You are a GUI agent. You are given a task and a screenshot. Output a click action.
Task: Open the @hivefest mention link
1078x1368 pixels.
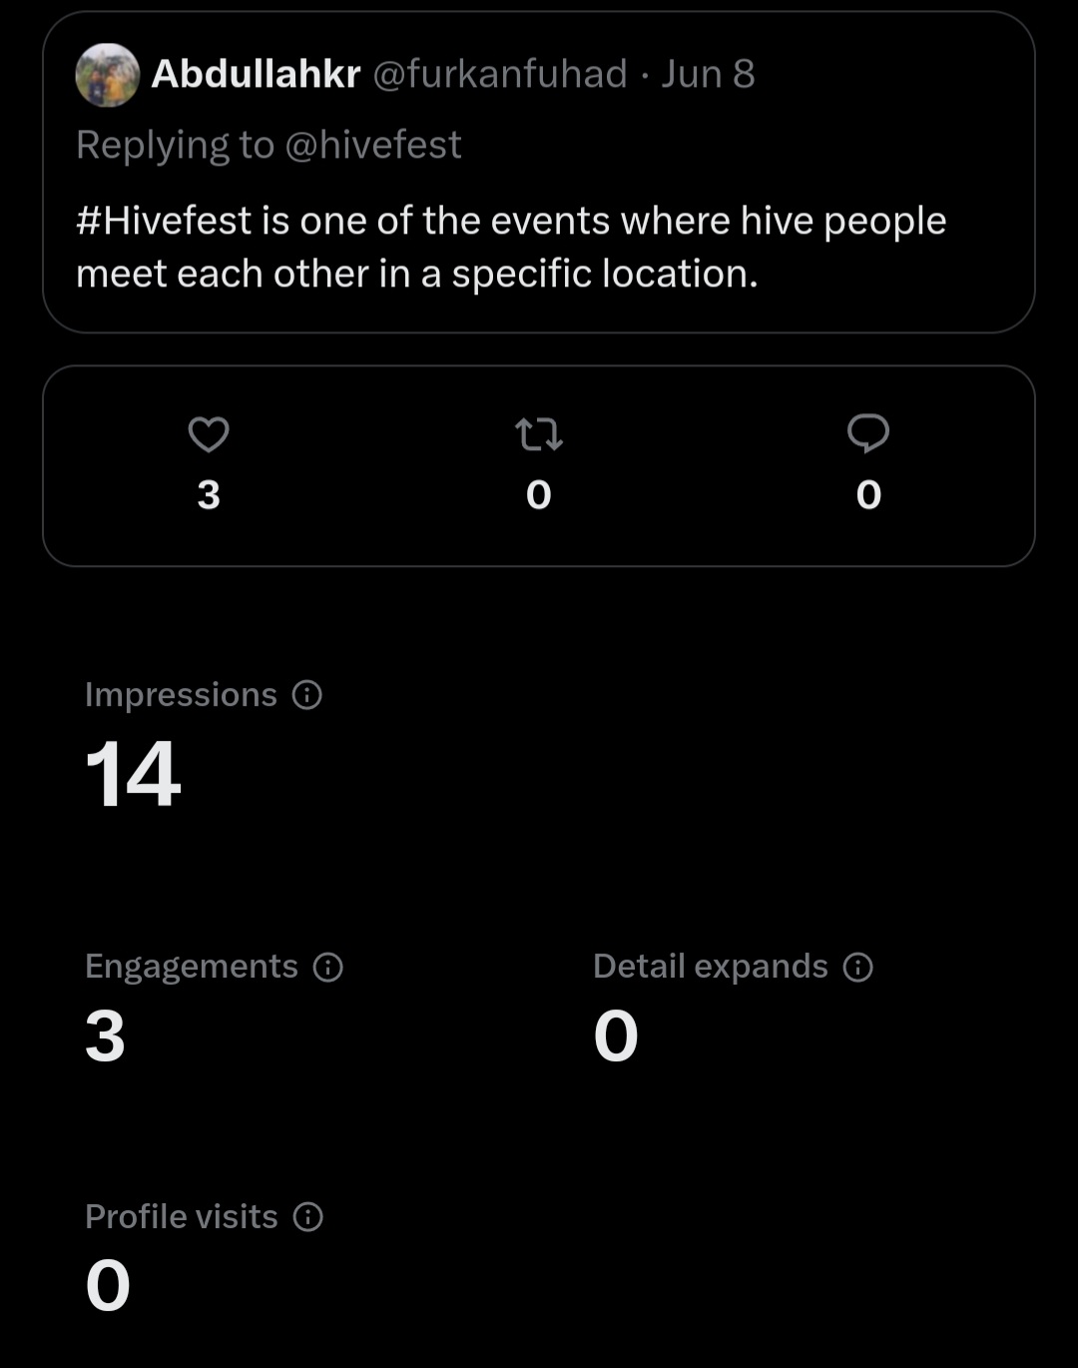click(x=373, y=145)
